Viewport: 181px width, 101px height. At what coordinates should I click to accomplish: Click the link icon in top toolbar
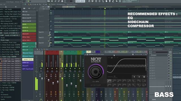point(59,1)
